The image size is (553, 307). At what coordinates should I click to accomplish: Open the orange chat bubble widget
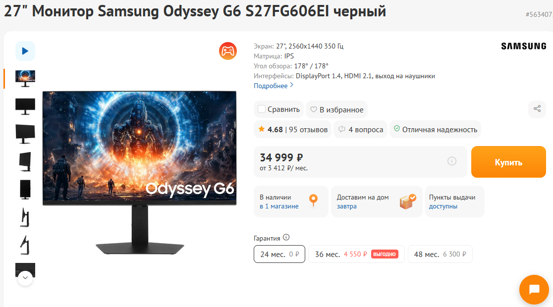coord(534,289)
